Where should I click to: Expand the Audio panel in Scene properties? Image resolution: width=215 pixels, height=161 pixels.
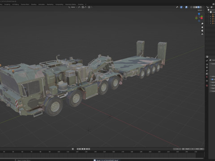(213, 85)
